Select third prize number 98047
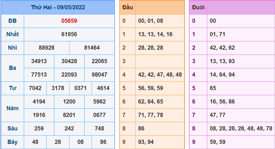 100,75
